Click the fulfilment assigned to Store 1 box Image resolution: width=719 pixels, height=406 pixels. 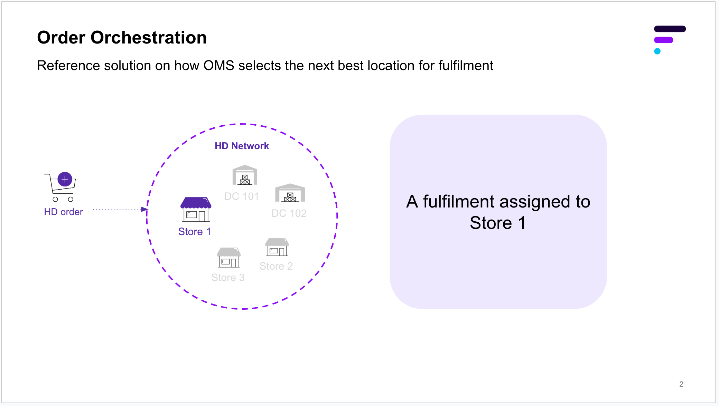[498, 212]
